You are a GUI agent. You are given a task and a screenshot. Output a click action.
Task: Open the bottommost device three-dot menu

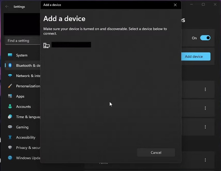point(205,160)
